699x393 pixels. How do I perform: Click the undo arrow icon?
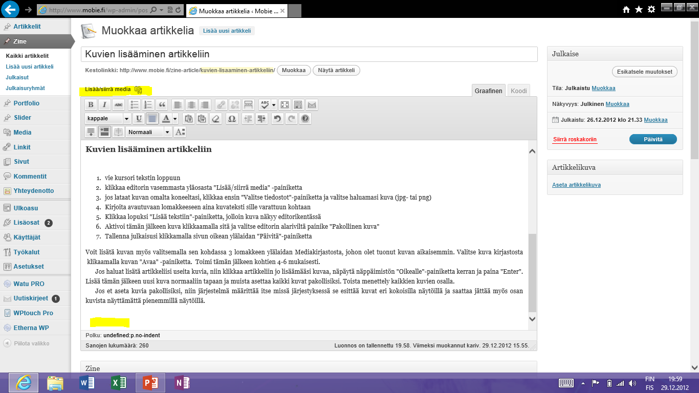pyautogui.click(x=277, y=119)
